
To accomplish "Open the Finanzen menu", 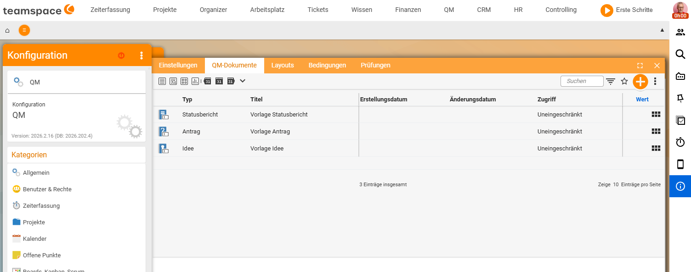I will point(408,10).
